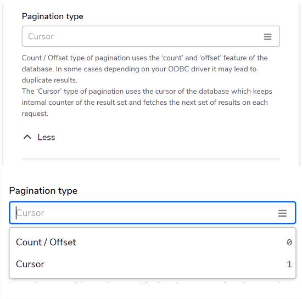Click the horizontal divider below Less
Viewport: 302px width, 299px height.
point(151,159)
